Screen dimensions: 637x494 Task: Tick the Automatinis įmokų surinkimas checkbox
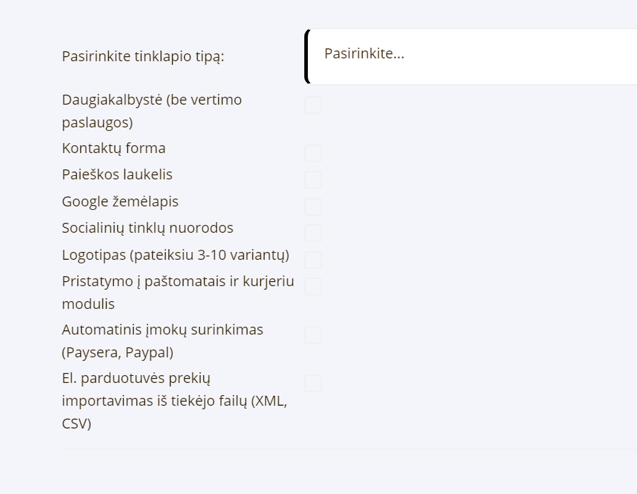click(x=313, y=335)
